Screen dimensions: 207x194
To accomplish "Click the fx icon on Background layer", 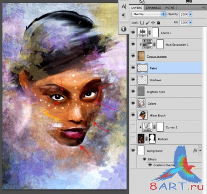I will [195, 150].
